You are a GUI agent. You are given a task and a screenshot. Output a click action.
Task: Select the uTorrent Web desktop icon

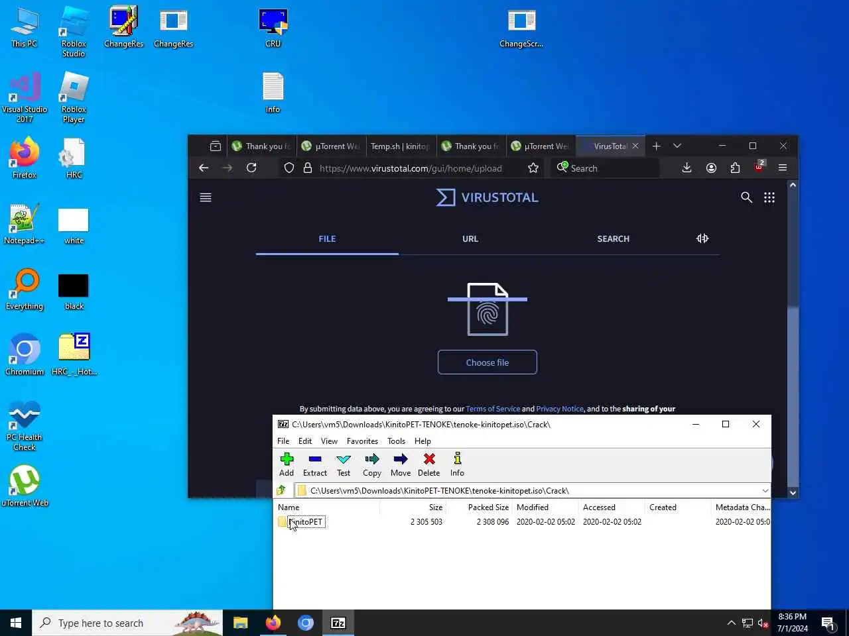coord(25,486)
